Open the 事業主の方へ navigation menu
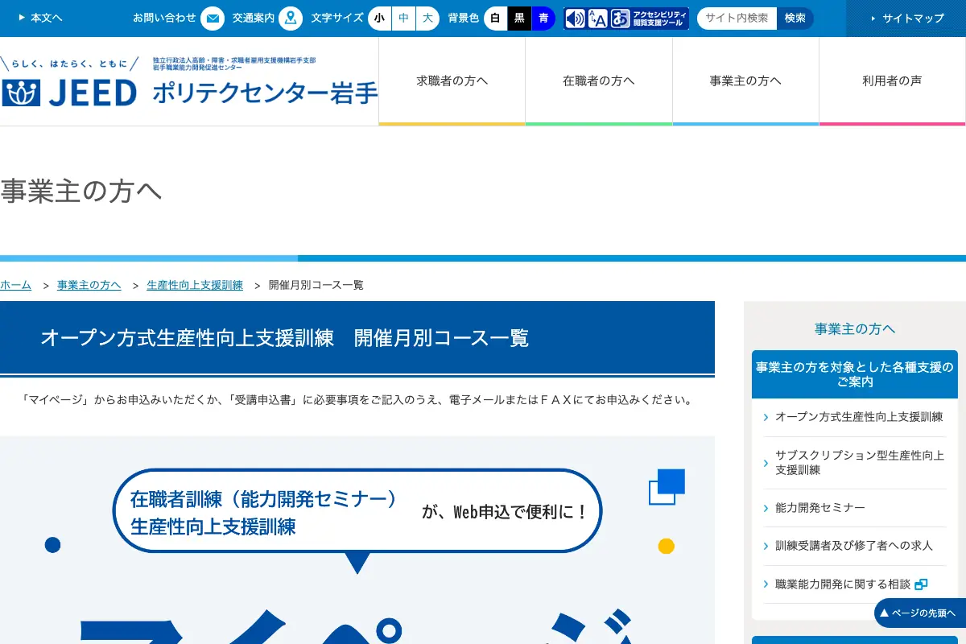The image size is (966, 644). (745, 81)
